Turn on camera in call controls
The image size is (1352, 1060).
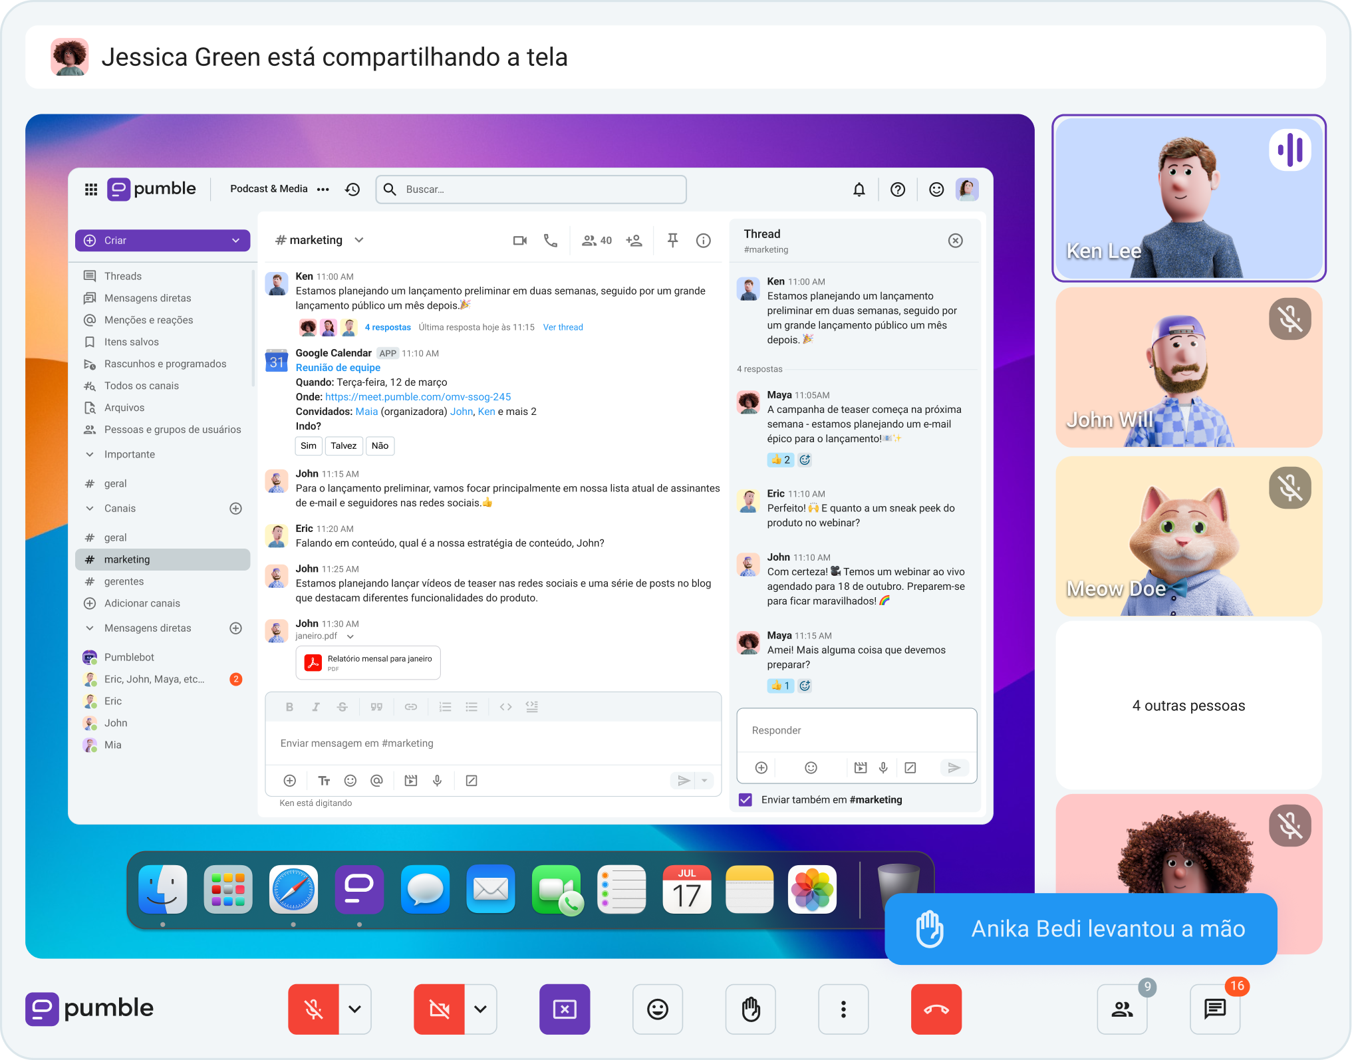439,1009
